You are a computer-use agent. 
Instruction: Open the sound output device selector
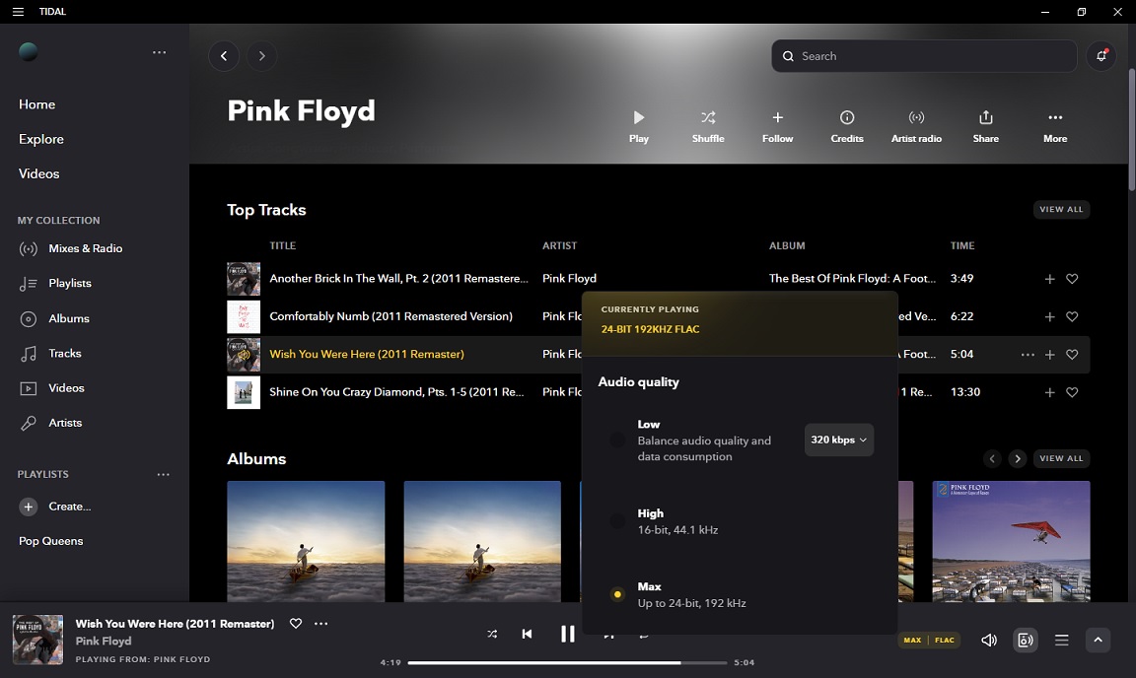coord(1026,640)
